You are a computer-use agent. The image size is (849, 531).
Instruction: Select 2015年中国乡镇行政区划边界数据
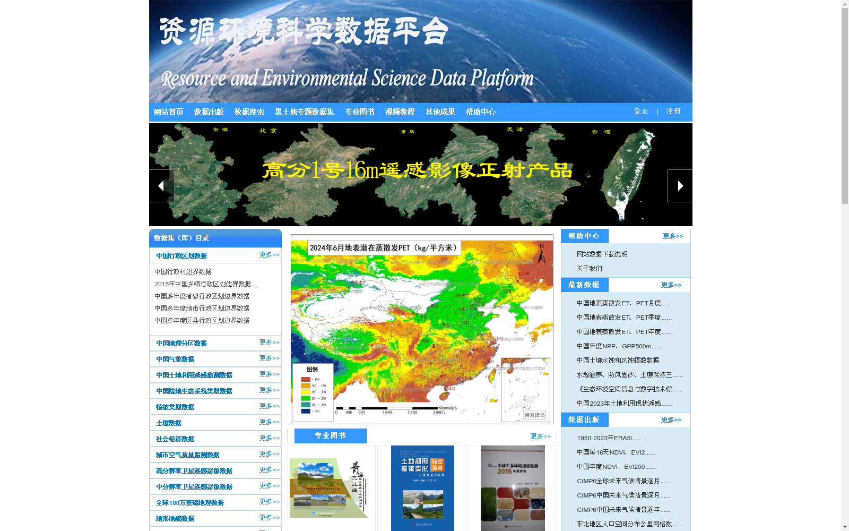pos(206,284)
